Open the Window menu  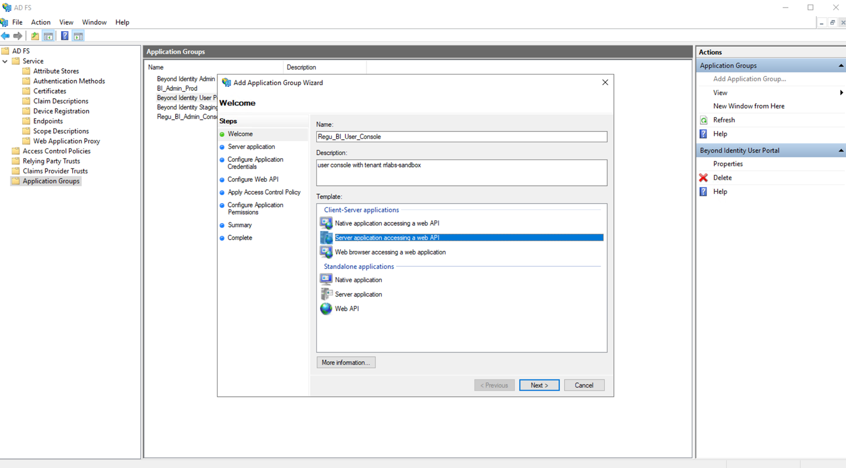(94, 22)
